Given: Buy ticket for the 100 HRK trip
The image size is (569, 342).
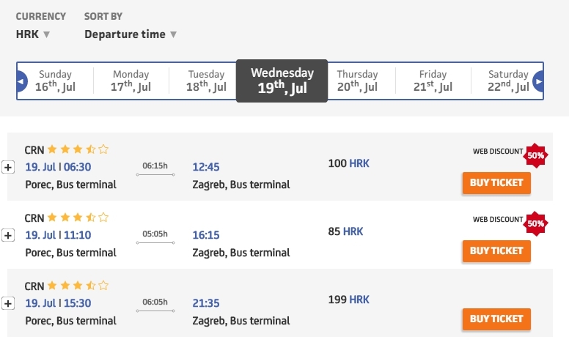Looking at the screenshot, I should point(496,183).
